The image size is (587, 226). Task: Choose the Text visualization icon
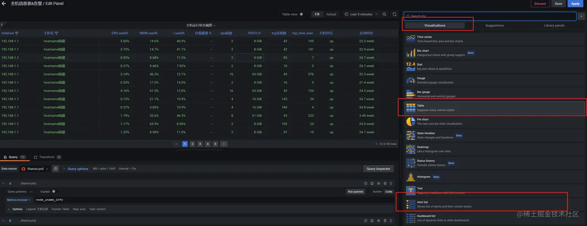pos(410,190)
